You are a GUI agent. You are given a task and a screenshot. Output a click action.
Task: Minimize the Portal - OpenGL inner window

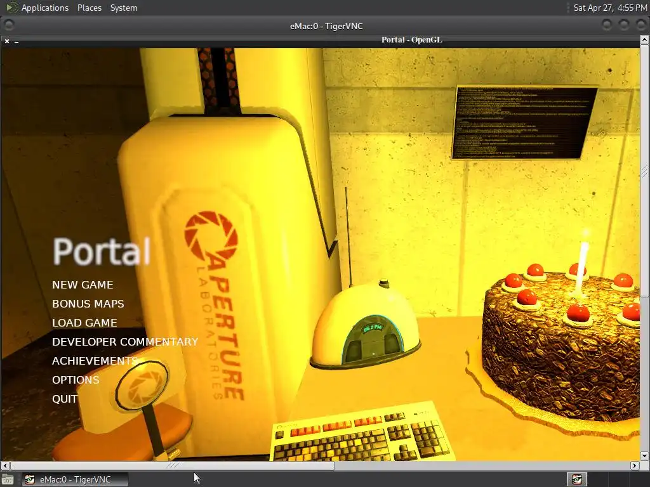click(x=17, y=42)
